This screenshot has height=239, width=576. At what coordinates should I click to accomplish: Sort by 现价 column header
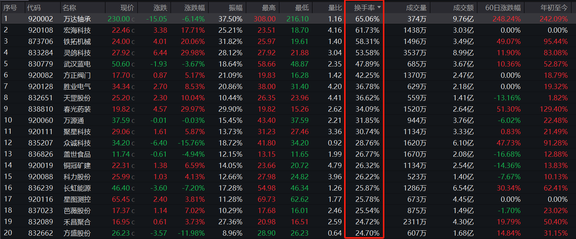(127, 8)
